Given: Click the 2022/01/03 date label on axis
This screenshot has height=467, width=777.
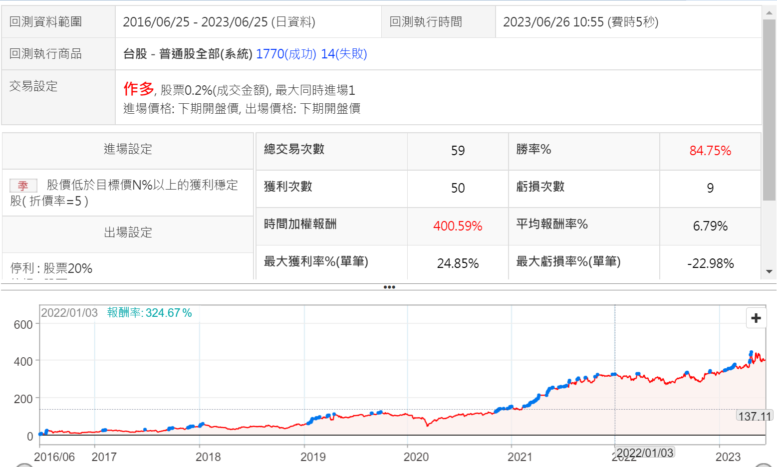Looking at the screenshot, I should 645,453.
